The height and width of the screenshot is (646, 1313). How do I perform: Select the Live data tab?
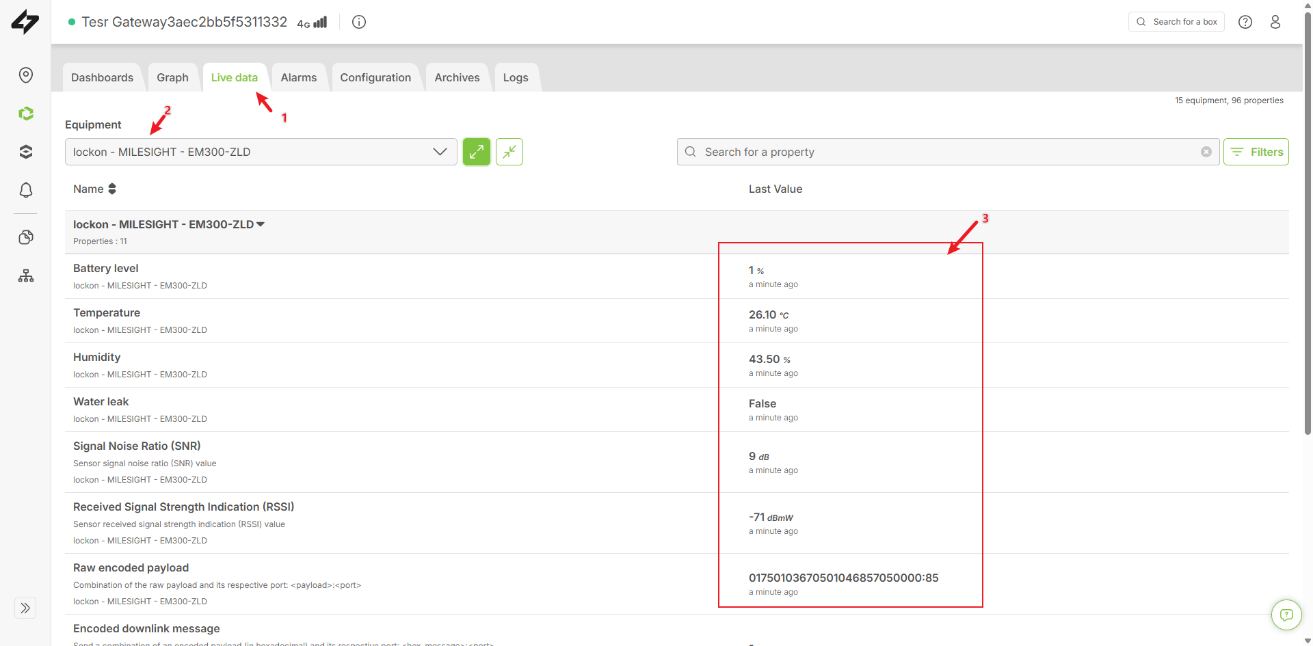click(235, 77)
